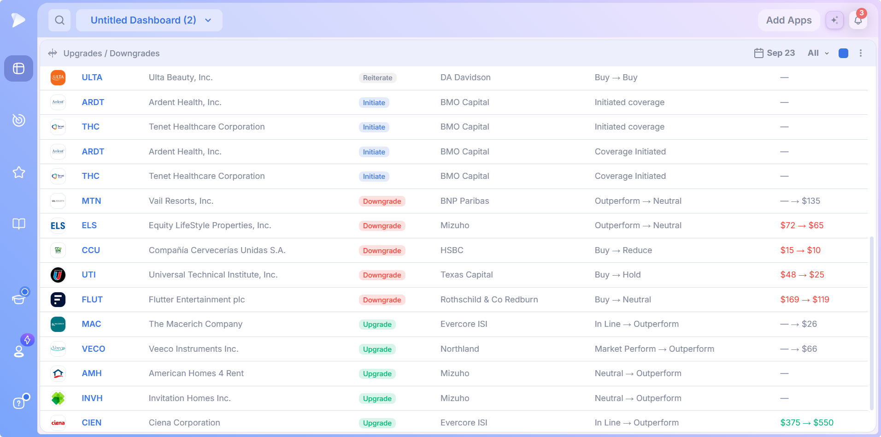The image size is (881, 437).
Task: Click the widget move handle icon
Action: pyautogui.click(x=53, y=53)
